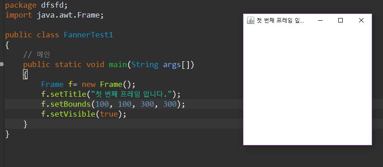Click the main method name
383x167 pixels.
(118, 64)
